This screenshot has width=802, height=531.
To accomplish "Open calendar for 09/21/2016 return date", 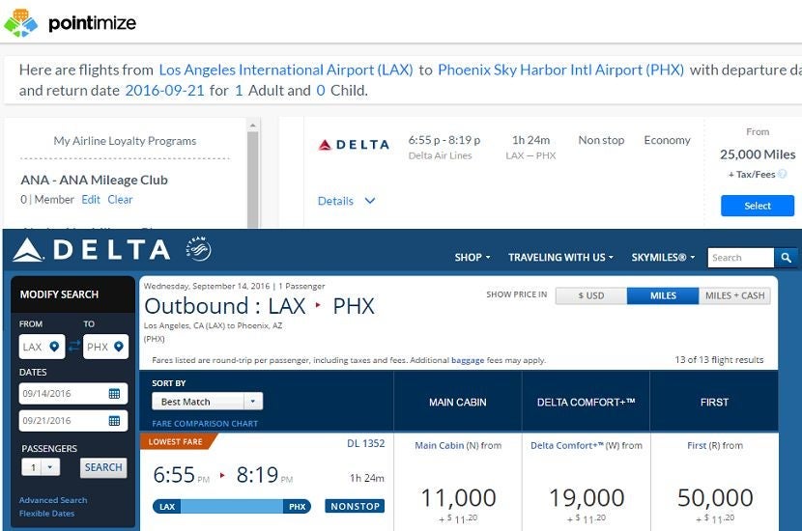I will pos(114,421).
